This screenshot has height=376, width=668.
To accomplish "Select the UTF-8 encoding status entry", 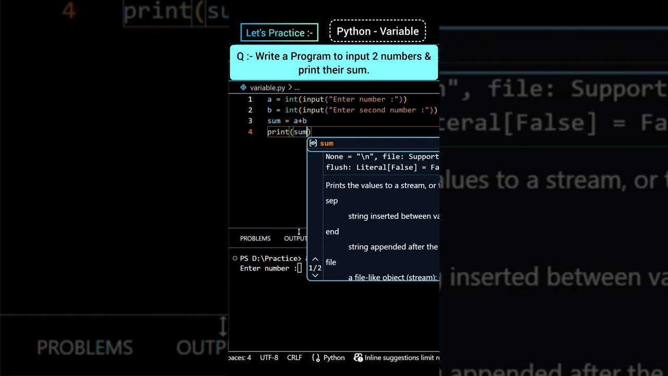I will [269, 358].
